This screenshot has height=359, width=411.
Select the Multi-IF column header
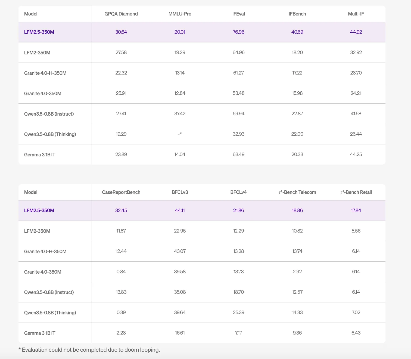356,14
